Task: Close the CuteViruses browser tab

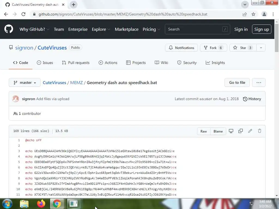Action: coord(63,5)
